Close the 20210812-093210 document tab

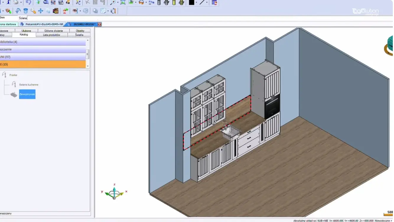[100, 24]
